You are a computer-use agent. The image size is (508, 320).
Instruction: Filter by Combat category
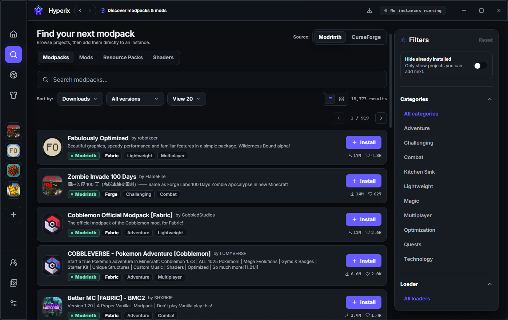coord(413,157)
